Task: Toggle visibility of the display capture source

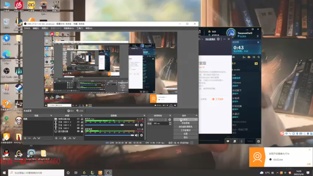Action: point(78,131)
